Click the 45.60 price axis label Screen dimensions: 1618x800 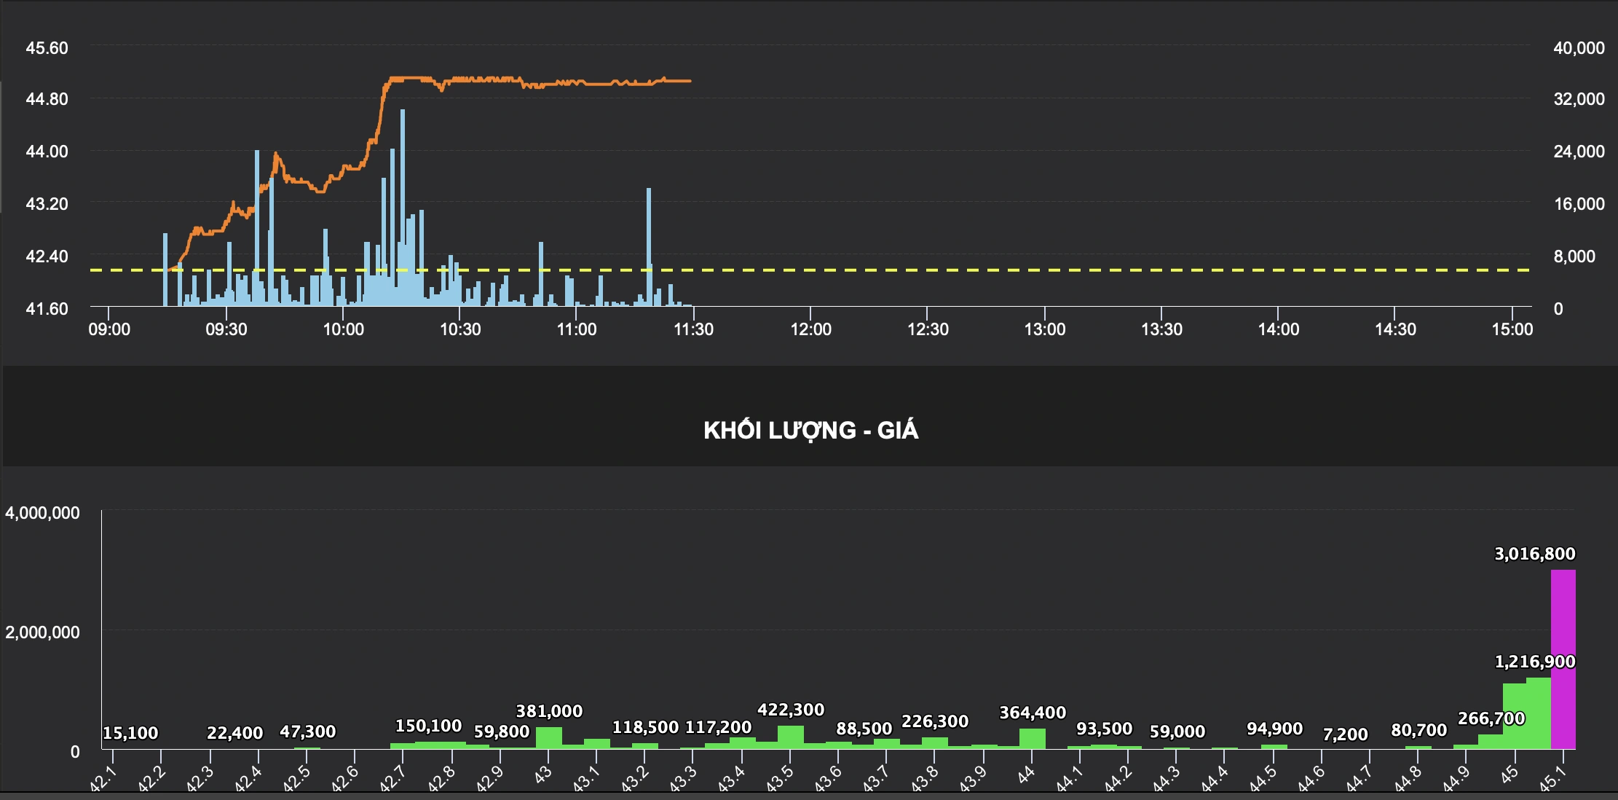(x=47, y=48)
